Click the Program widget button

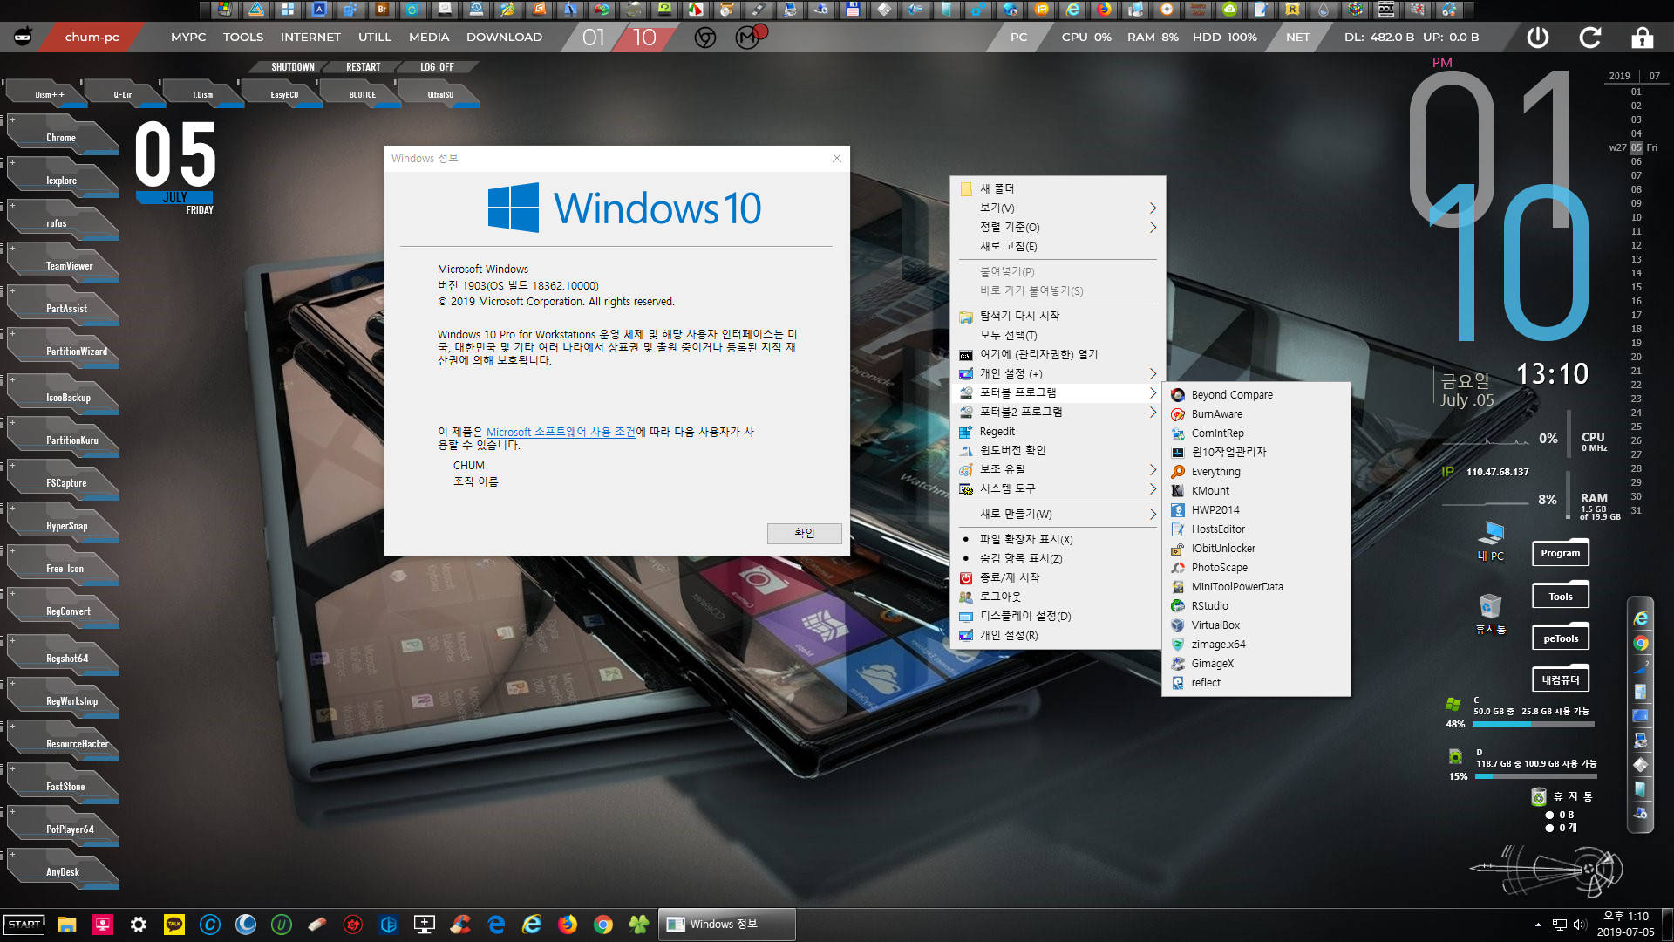point(1560,553)
